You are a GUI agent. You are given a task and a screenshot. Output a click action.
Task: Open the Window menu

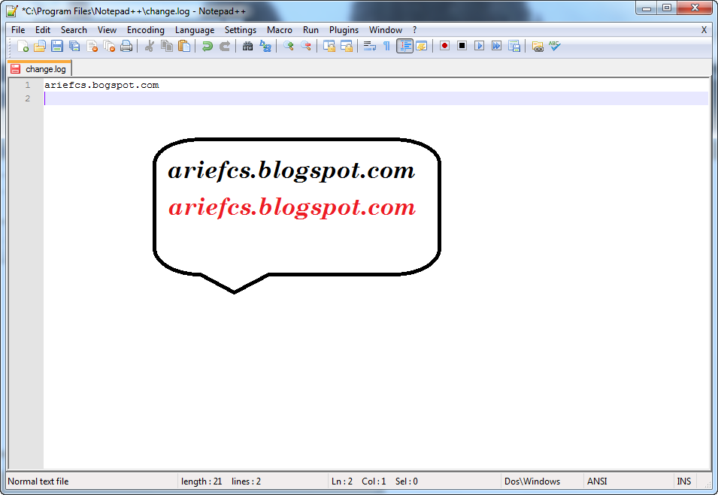pos(386,30)
